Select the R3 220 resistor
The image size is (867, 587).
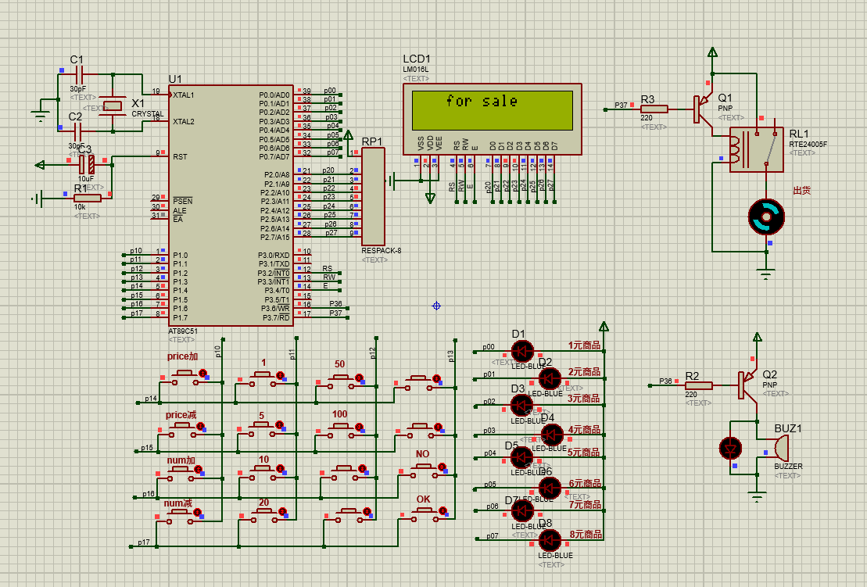[x=654, y=109]
